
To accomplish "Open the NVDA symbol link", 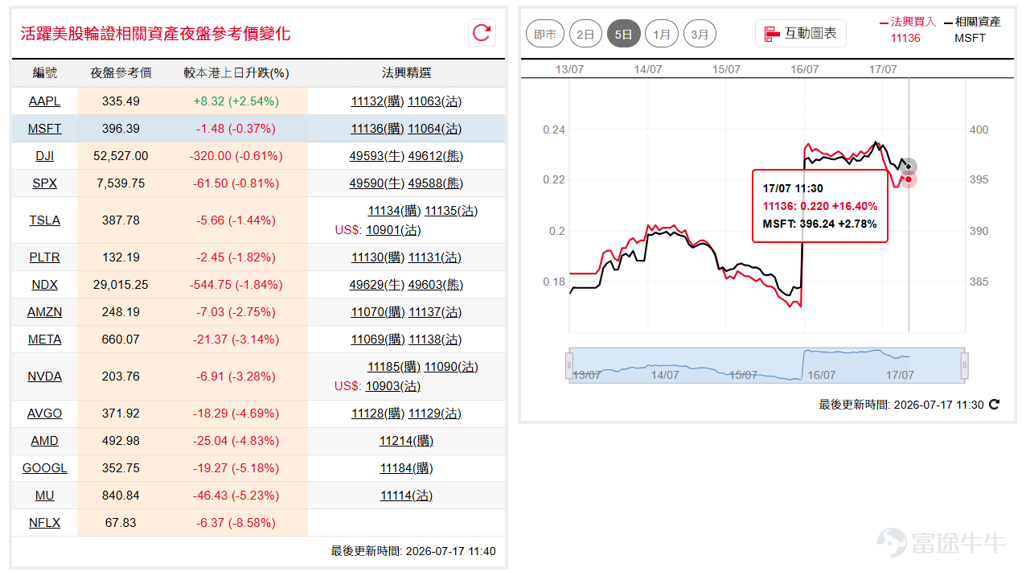I will tap(45, 377).
